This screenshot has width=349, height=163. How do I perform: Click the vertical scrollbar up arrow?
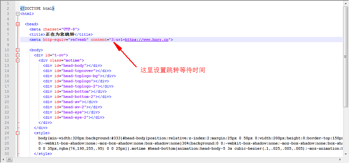(346, 3)
